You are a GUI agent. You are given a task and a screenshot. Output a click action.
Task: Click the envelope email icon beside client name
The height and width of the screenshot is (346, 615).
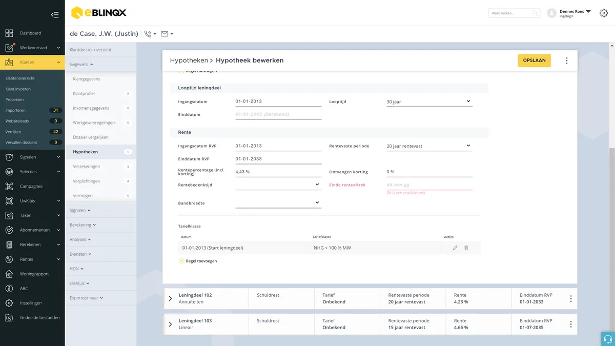pos(165,34)
